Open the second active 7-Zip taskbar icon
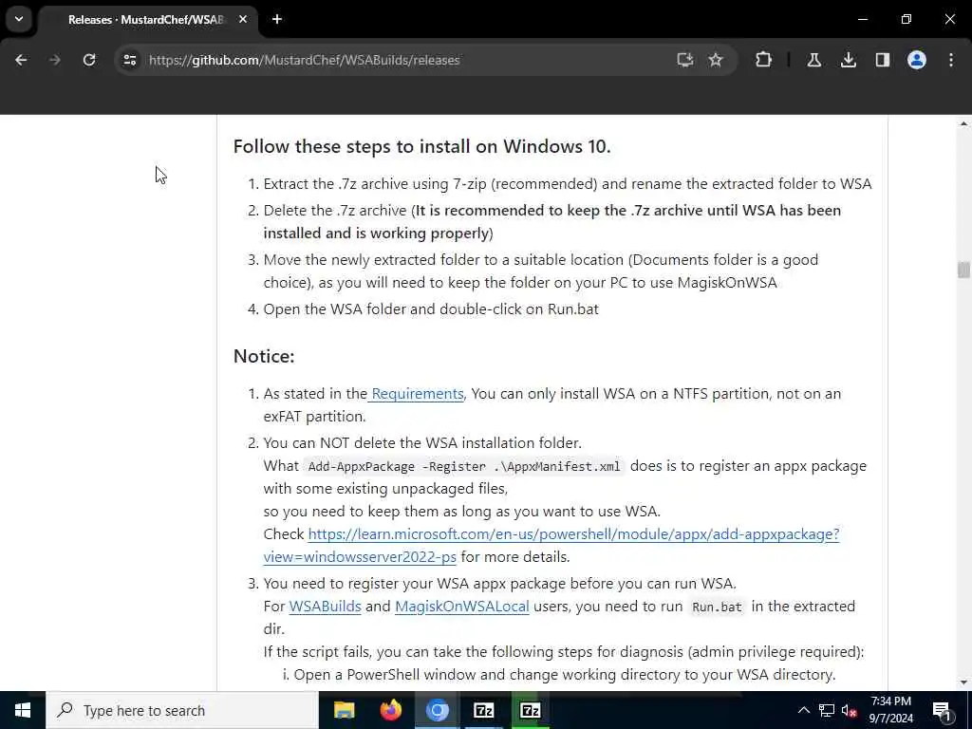 pos(530,710)
